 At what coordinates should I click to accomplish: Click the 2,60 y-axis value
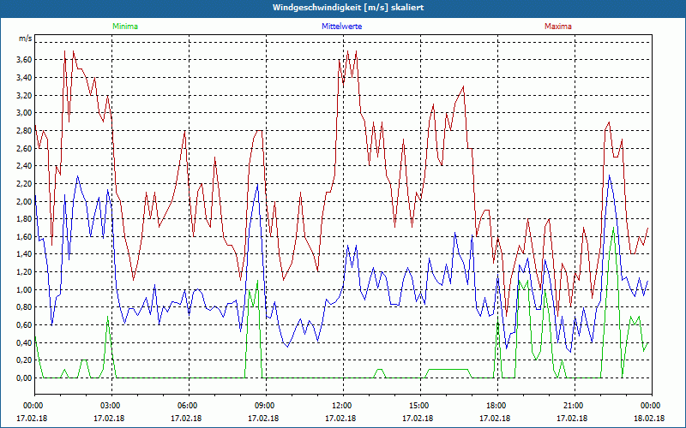tap(25, 148)
